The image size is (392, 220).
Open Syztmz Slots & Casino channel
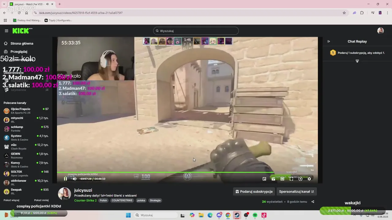click(x=26, y=137)
